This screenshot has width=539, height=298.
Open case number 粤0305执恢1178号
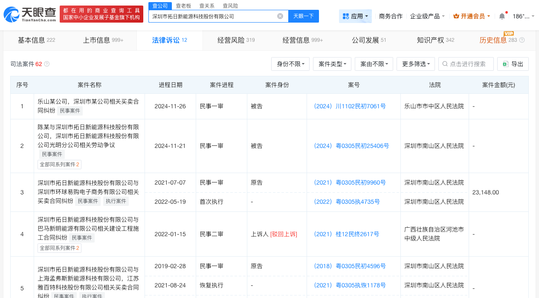point(350,285)
